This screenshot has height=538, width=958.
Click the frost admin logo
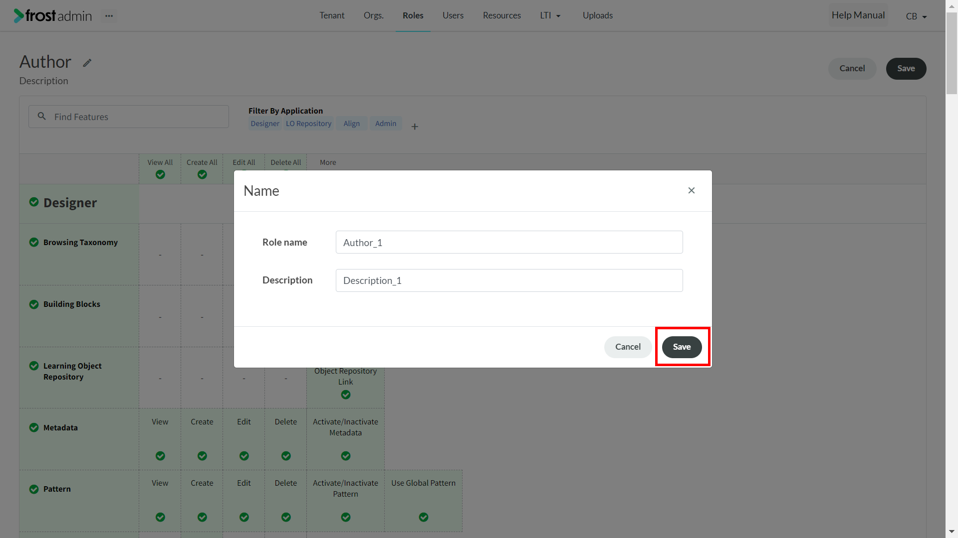tap(53, 16)
